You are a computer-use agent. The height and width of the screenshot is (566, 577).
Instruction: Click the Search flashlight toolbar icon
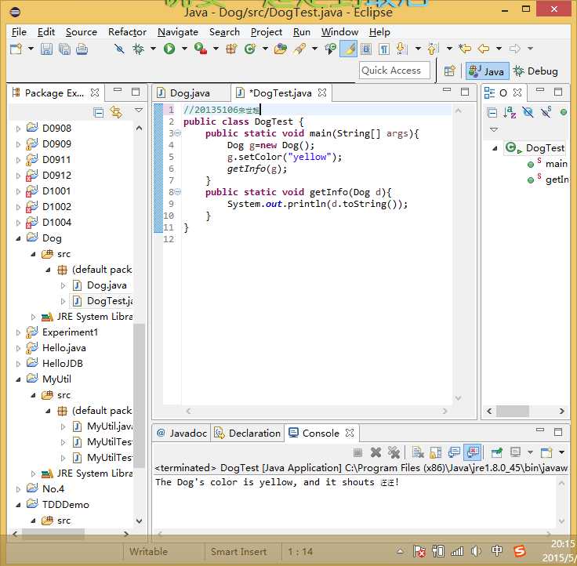299,49
